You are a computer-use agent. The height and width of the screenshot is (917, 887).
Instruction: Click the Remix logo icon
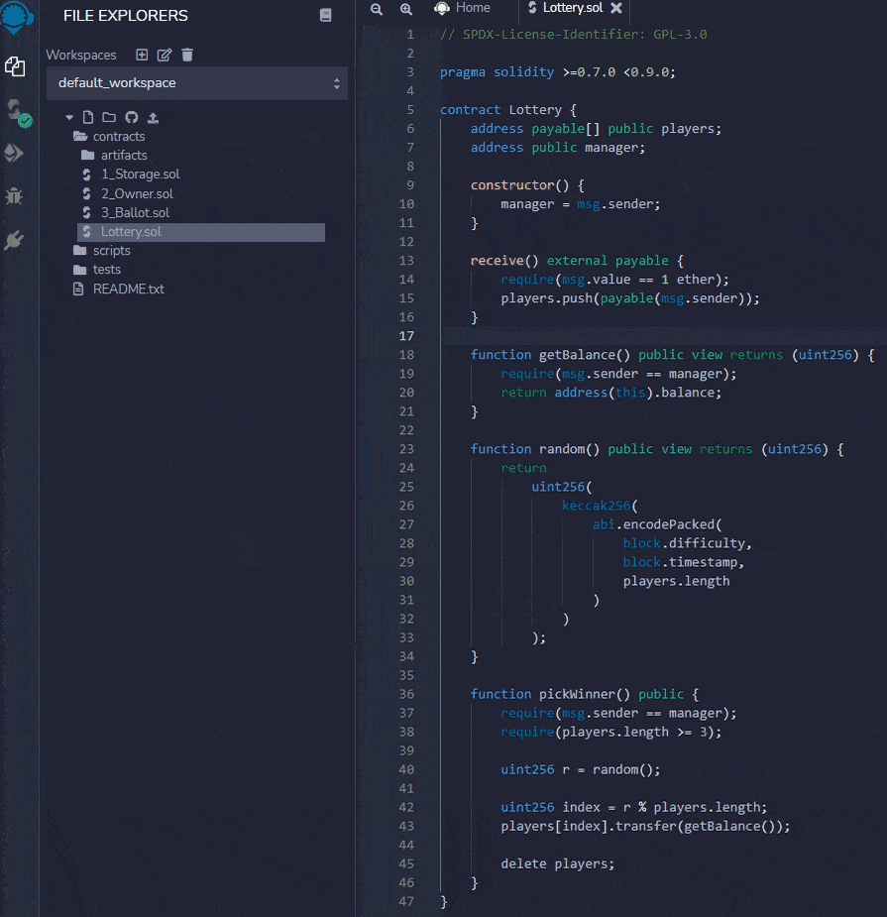[x=17, y=18]
